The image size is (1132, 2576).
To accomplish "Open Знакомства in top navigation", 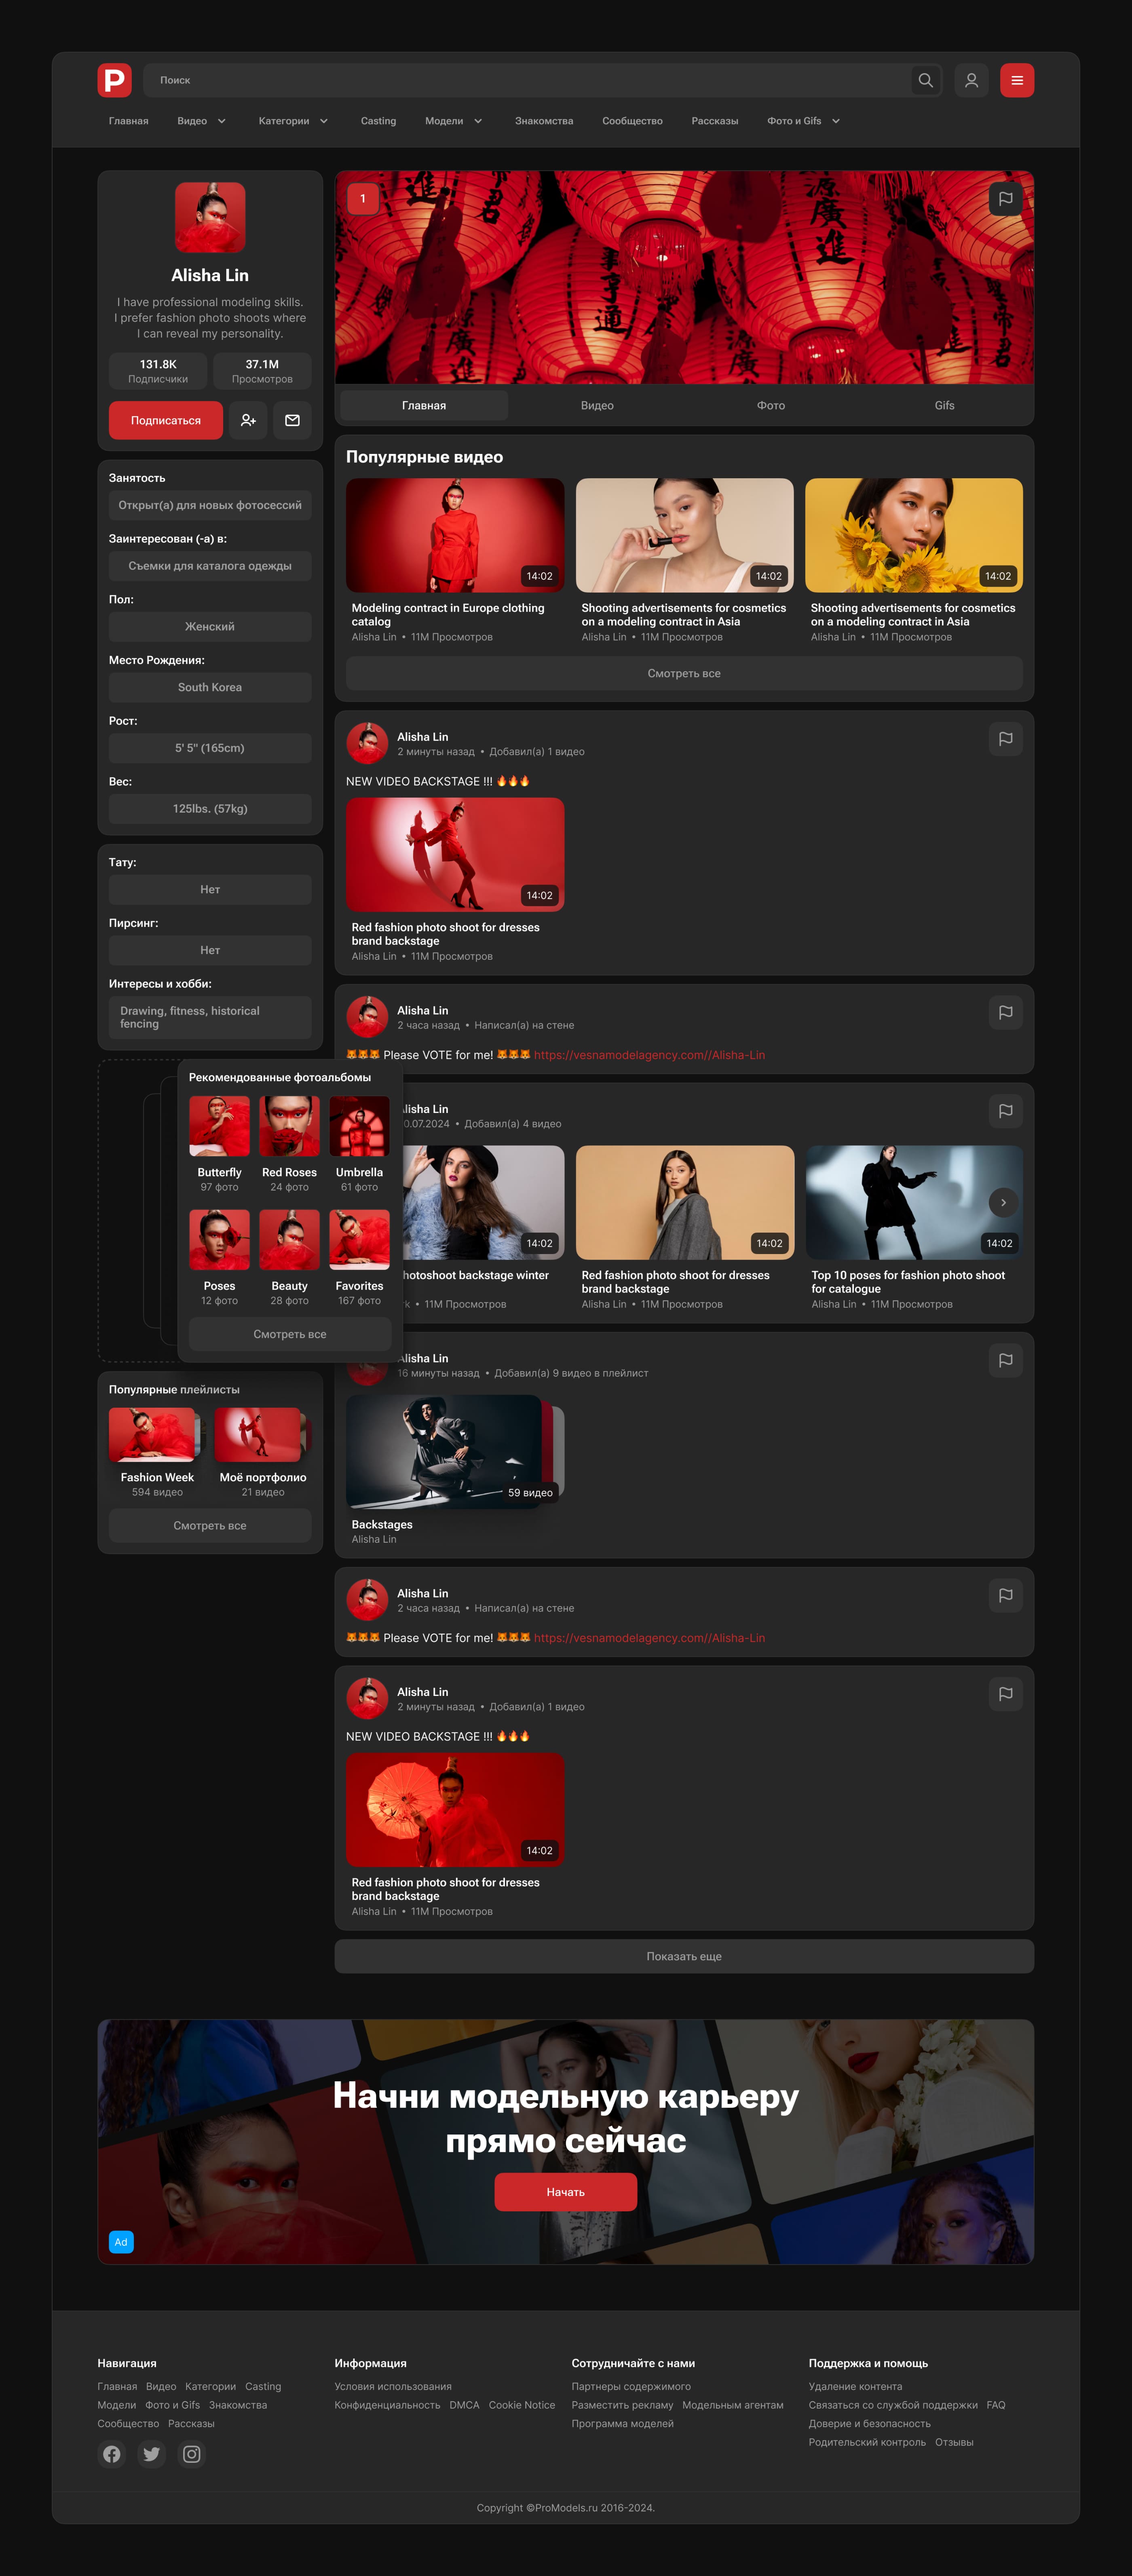I will pyautogui.click(x=544, y=121).
